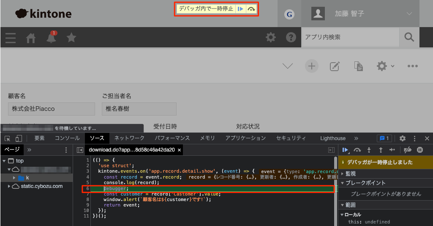Viewport: 433px width, 226px height.
Task: Add a new record with plus button
Action: tap(311, 66)
